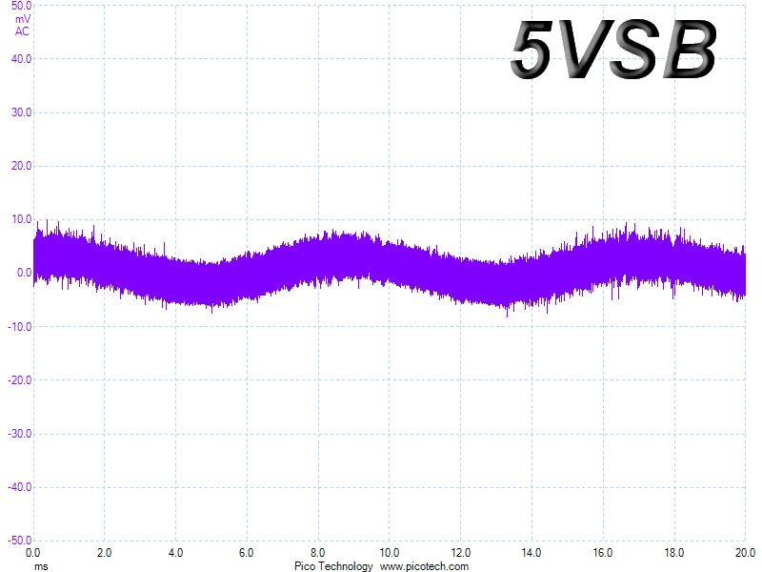Click the 6.0 ms time axis label
Screen dimensions: 762x572
247,553
